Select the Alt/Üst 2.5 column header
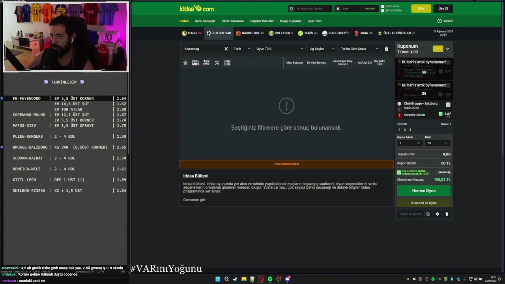Image resolution: width=505 pixels, height=284 pixels. [x=365, y=63]
